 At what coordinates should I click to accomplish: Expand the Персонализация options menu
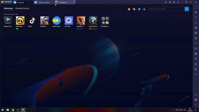click(17, 14)
